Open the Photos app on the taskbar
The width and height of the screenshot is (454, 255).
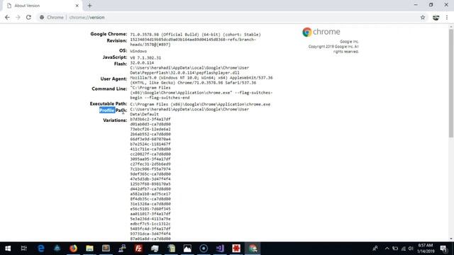click(x=187, y=249)
